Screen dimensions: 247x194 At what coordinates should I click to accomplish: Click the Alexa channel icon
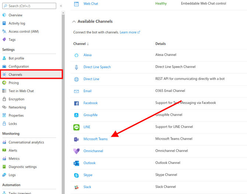(x=76, y=55)
